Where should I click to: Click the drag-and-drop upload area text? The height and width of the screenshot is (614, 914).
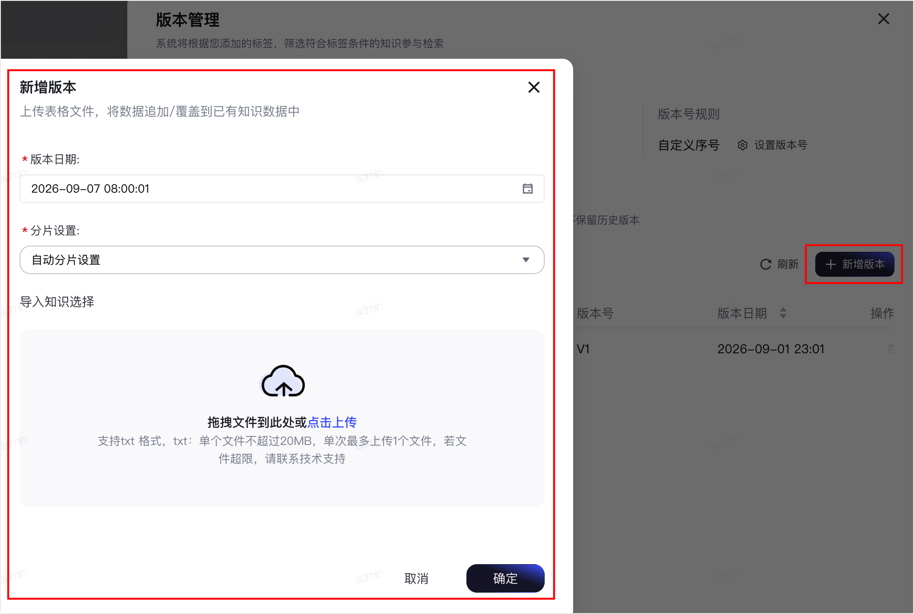click(257, 422)
